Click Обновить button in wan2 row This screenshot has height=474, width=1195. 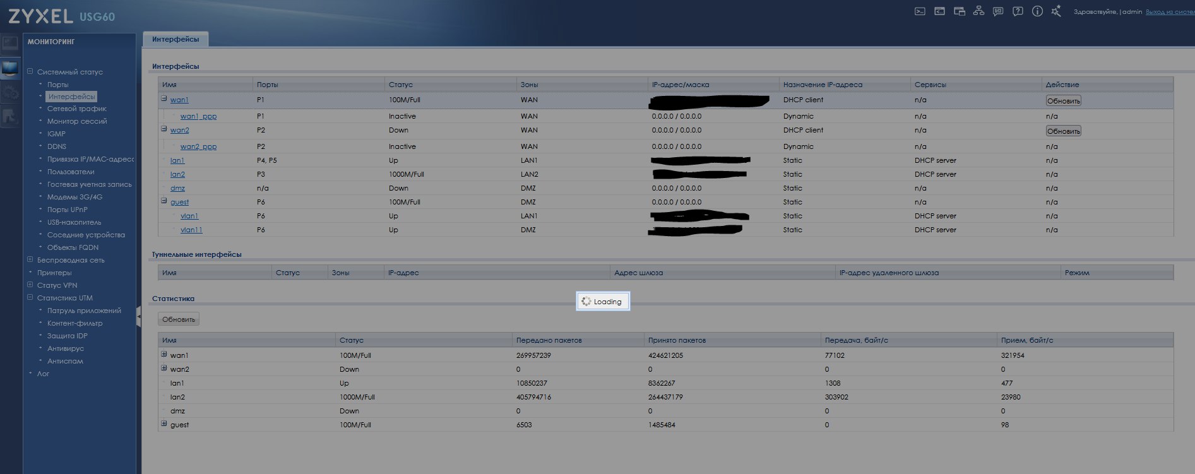(x=1064, y=131)
